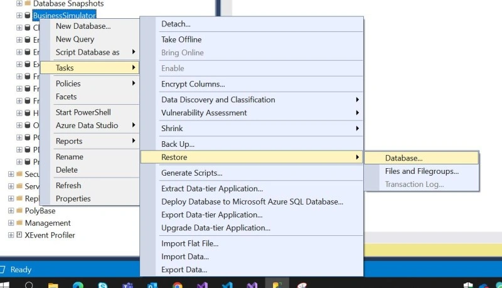The height and width of the screenshot is (288, 502).
Task: Select the BusinessSimulator tree item
Action: 65,15
